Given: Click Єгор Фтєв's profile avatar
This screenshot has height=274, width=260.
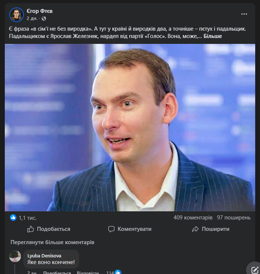Looking at the screenshot, I should [x=17, y=14].
